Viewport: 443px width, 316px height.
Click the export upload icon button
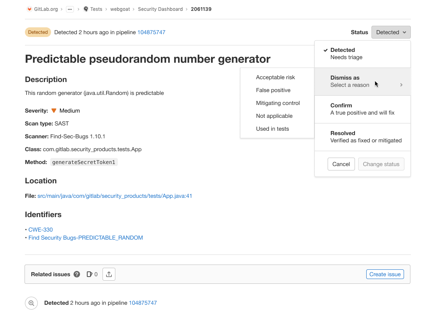click(109, 274)
